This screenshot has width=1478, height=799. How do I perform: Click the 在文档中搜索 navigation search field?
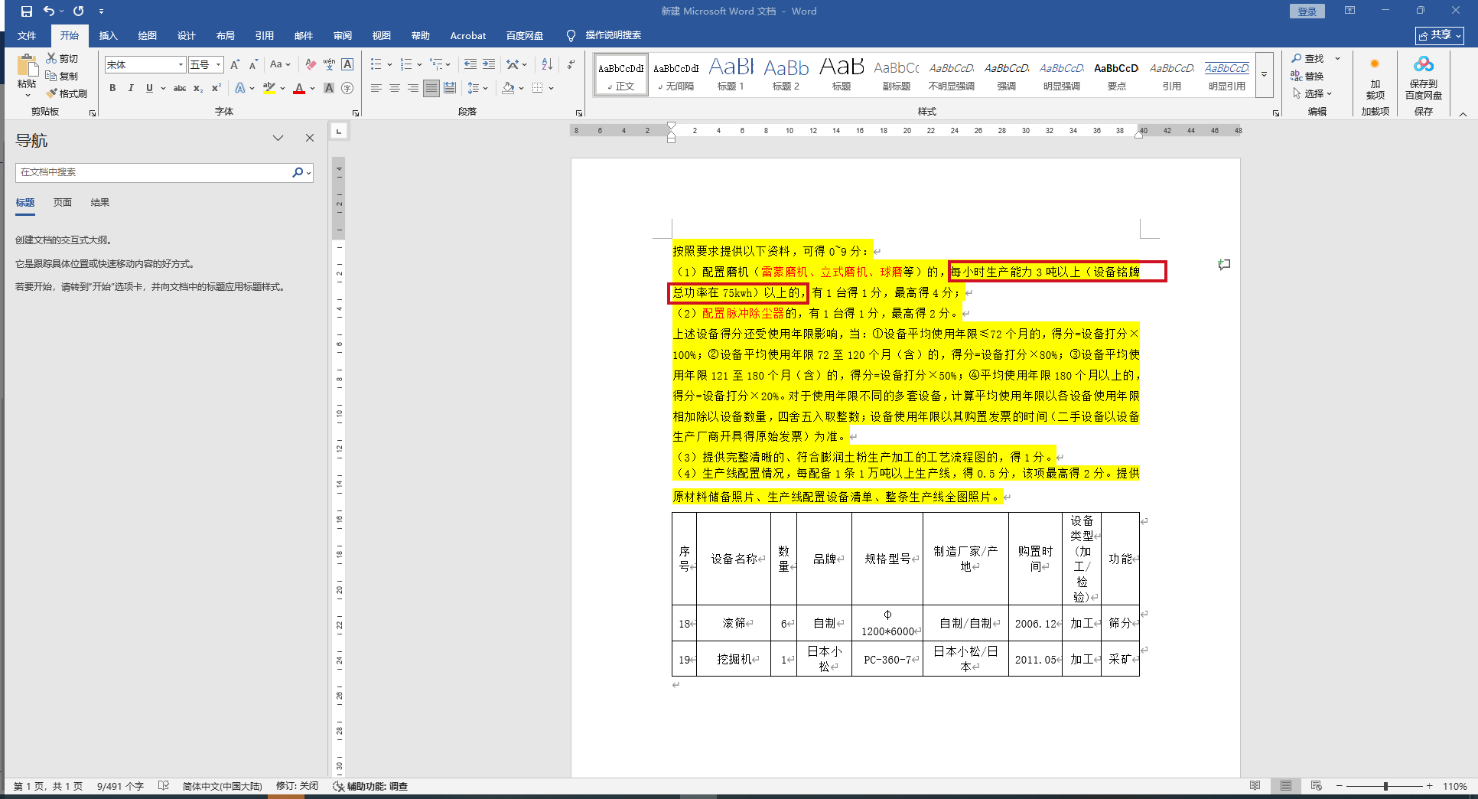tap(153, 172)
